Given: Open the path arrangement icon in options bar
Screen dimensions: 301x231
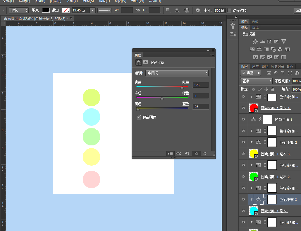Looking at the screenshot, I should pos(186,11).
